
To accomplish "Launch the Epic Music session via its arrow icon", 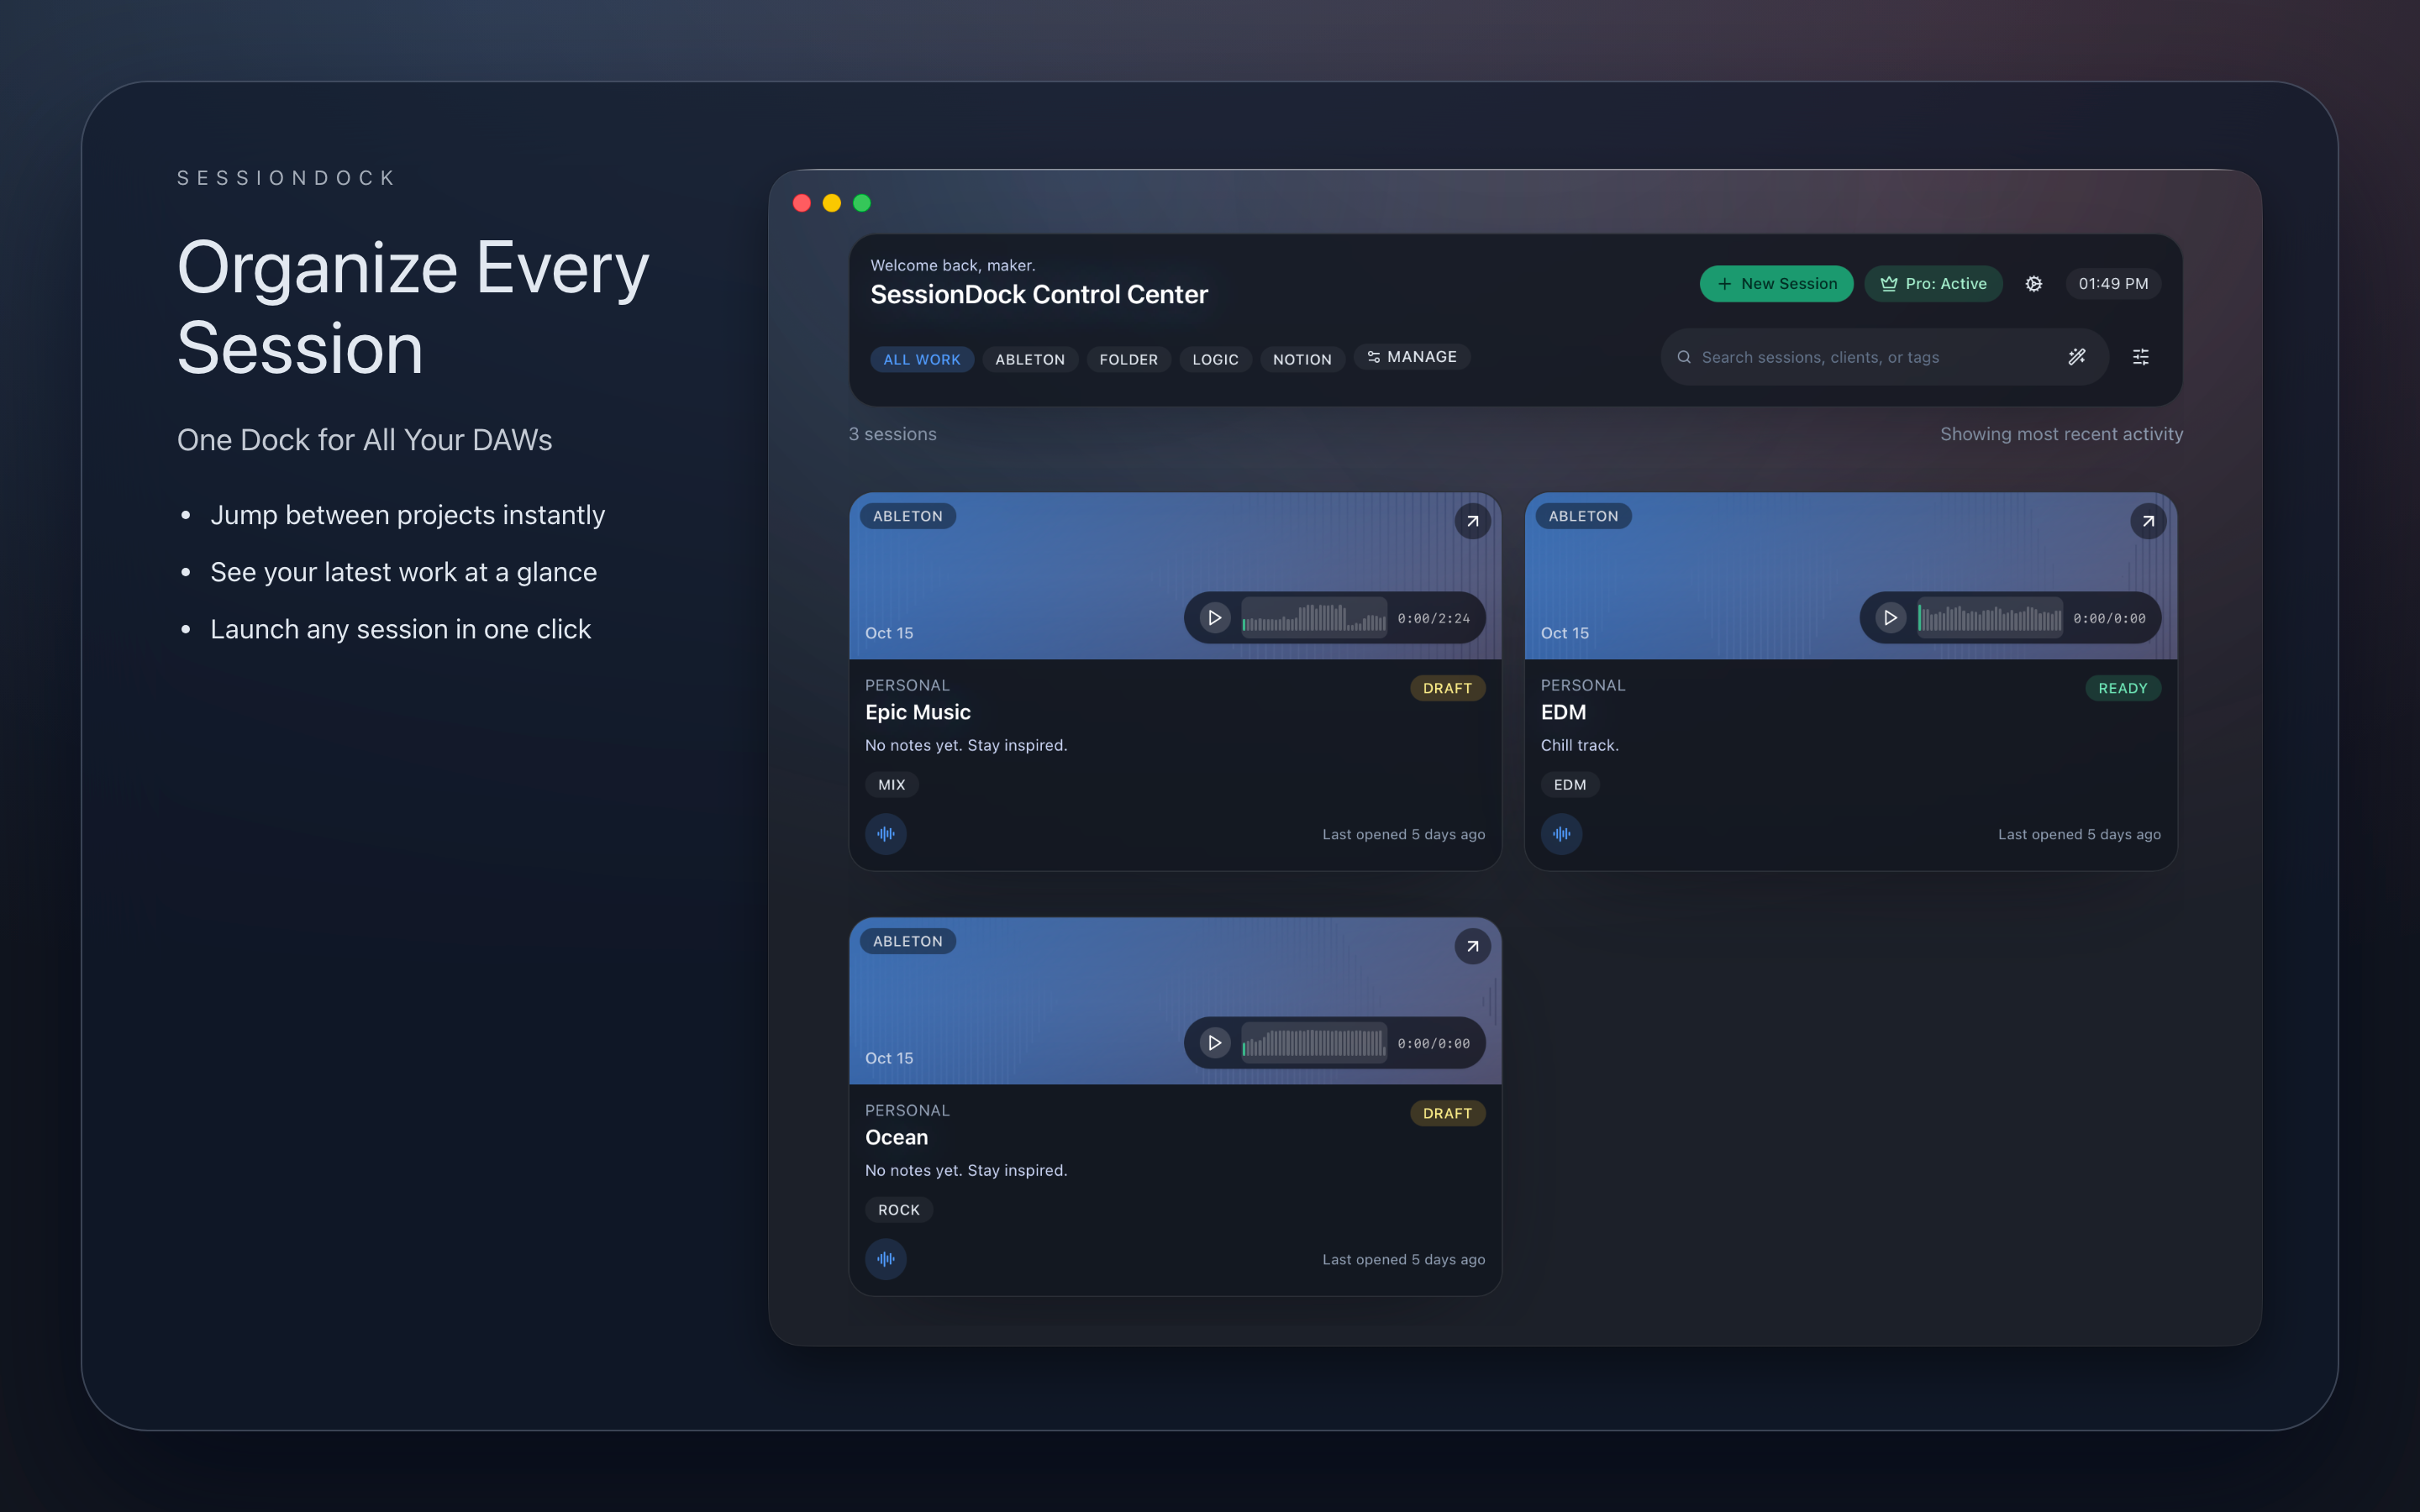I will pyautogui.click(x=1471, y=521).
